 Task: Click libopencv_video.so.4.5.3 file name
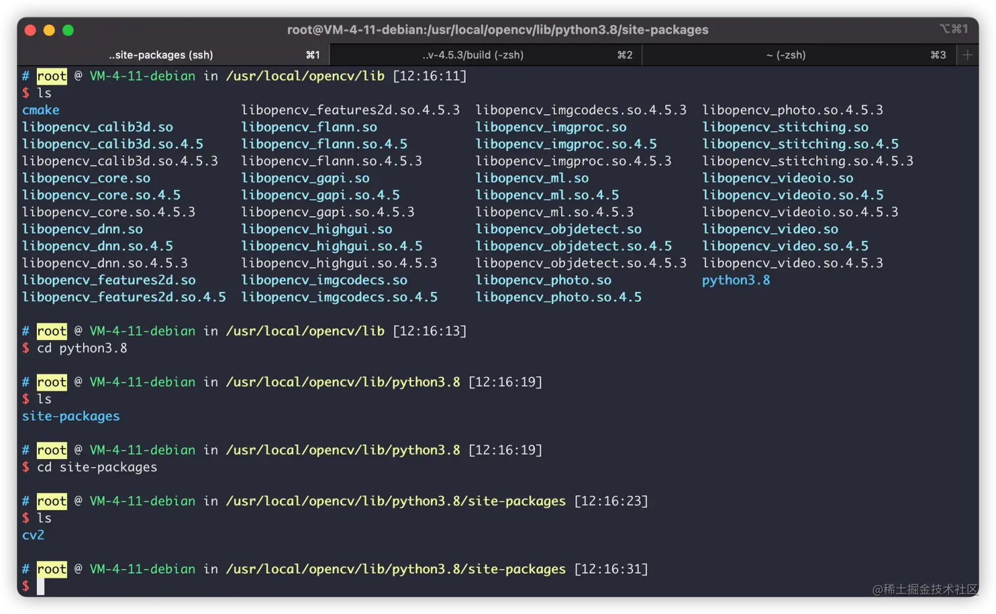coord(792,263)
